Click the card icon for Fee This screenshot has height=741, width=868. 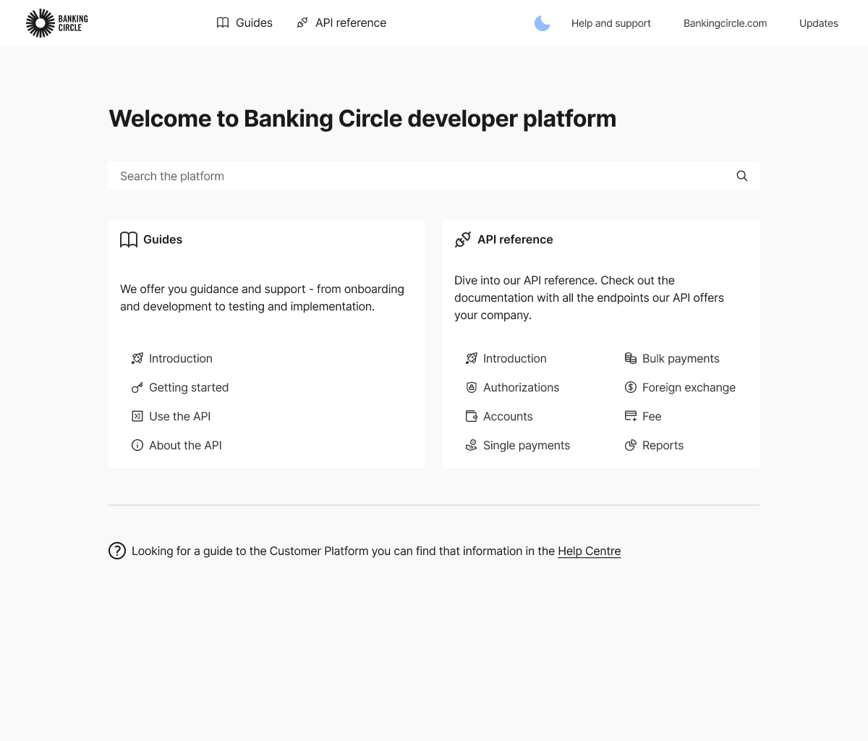pos(631,416)
